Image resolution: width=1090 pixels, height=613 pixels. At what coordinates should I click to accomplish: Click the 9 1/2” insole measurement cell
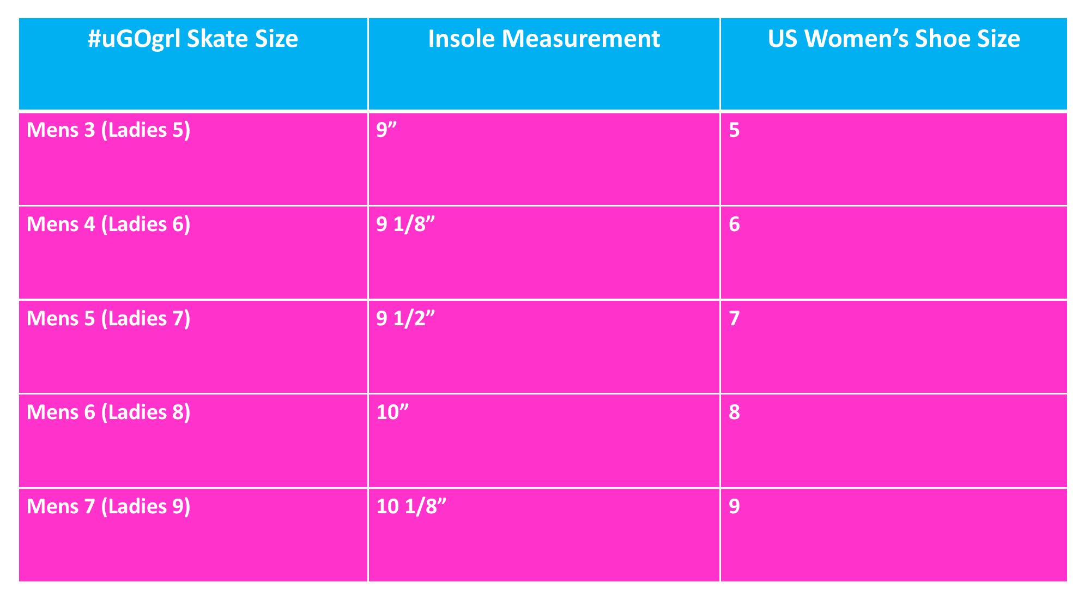tap(405, 318)
